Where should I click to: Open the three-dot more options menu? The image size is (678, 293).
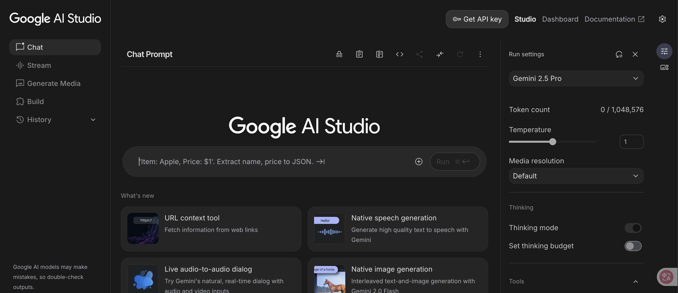tap(480, 54)
